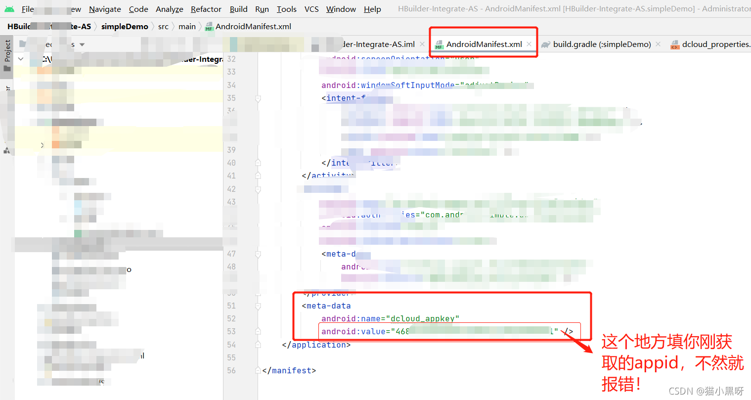Click the closing </manifest> tag
This screenshot has width=751, height=400.
tap(289, 370)
